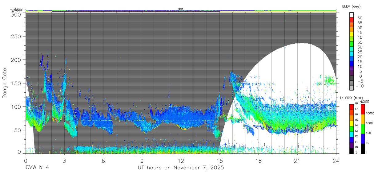Click the 60 label on elevation scale
The height and width of the screenshot is (174, 378).
tap(360, 18)
